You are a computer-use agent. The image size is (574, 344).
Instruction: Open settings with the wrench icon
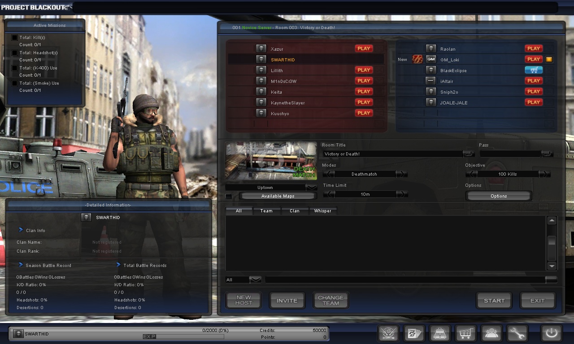[517, 334]
